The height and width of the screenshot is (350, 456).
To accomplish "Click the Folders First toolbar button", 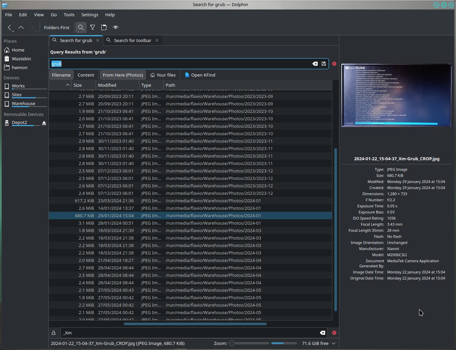I will [x=57, y=27].
